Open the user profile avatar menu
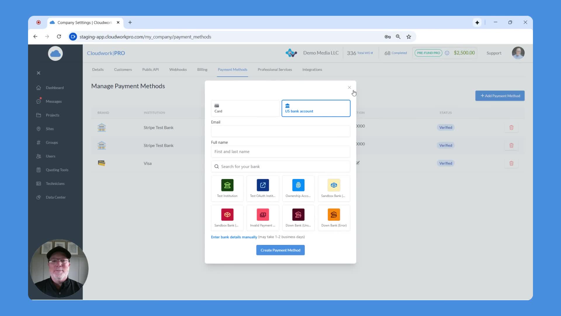 click(518, 53)
